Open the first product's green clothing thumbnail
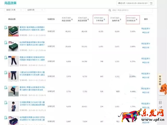The image size is (167, 125). [13, 31]
